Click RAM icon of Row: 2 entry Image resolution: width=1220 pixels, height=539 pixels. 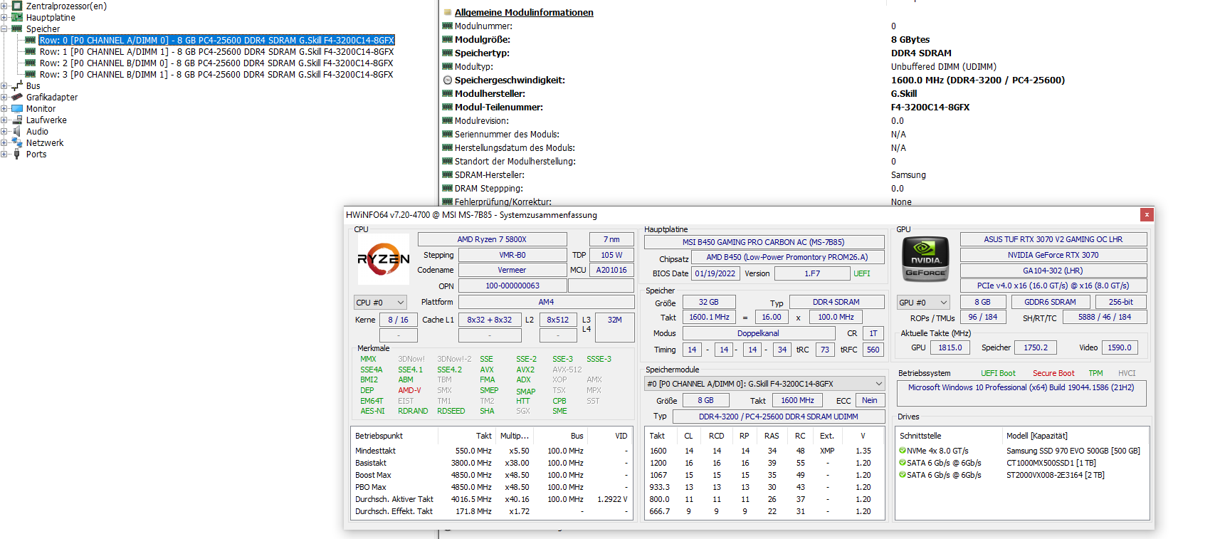point(31,63)
